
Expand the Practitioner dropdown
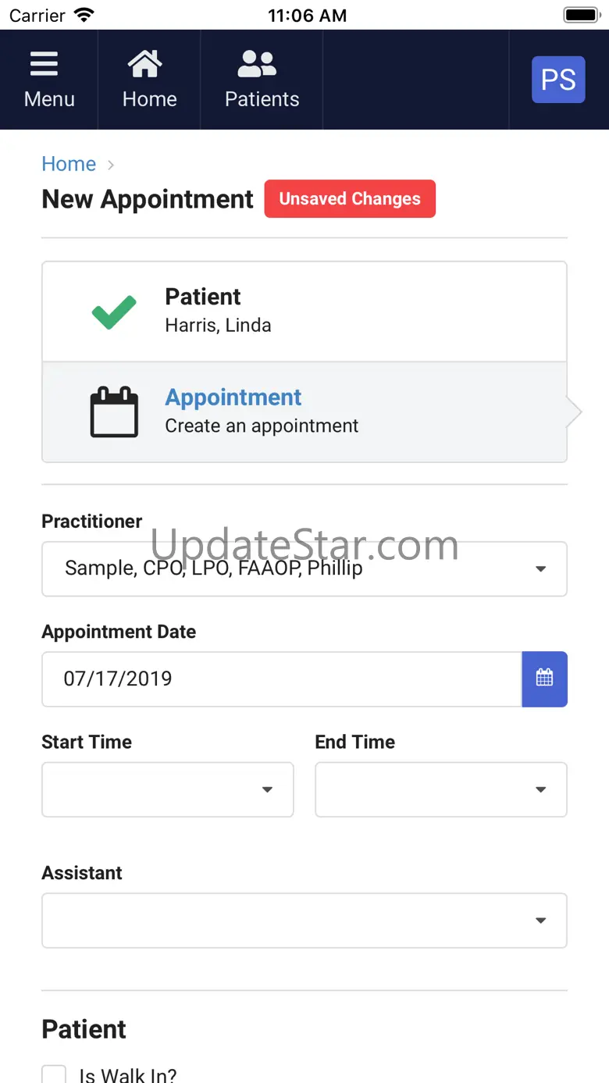point(304,568)
